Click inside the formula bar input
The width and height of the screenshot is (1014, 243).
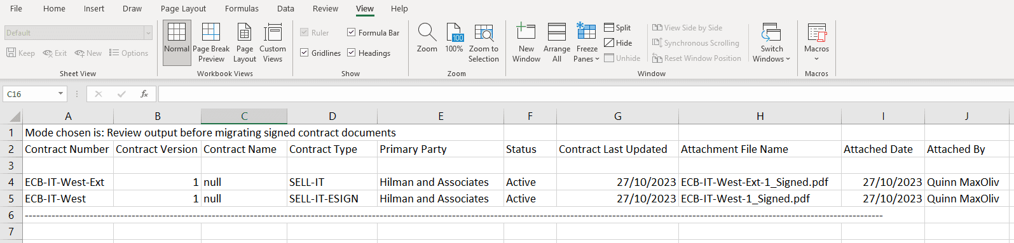coord(586,94)
